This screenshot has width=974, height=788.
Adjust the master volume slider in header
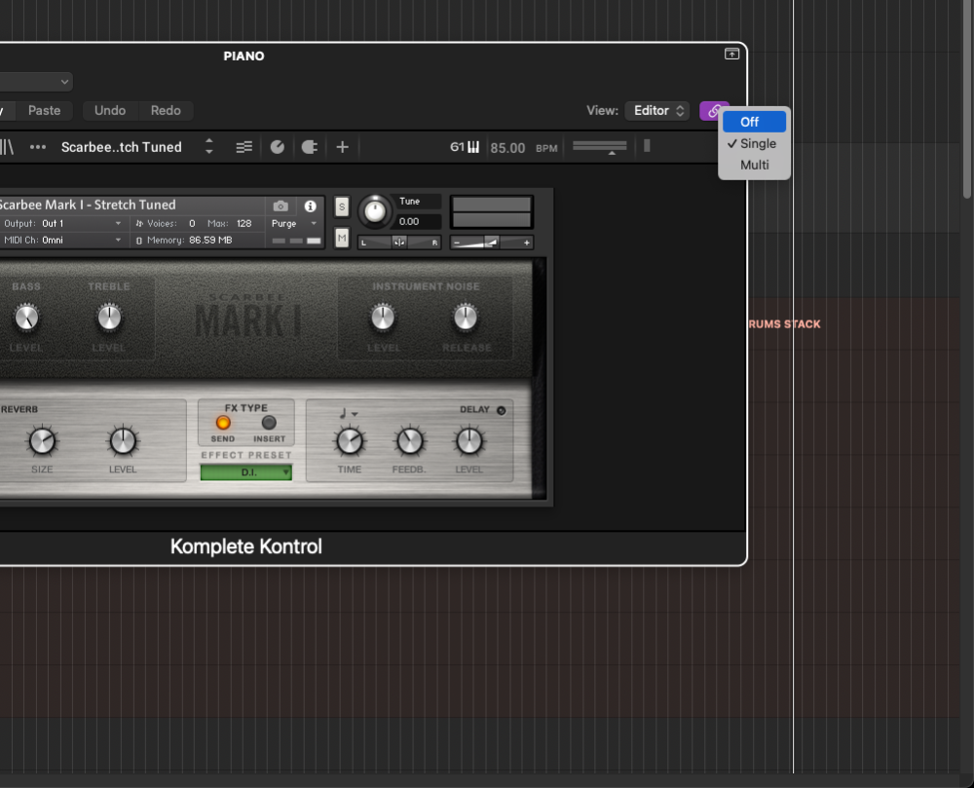click(x=599, y=147)
